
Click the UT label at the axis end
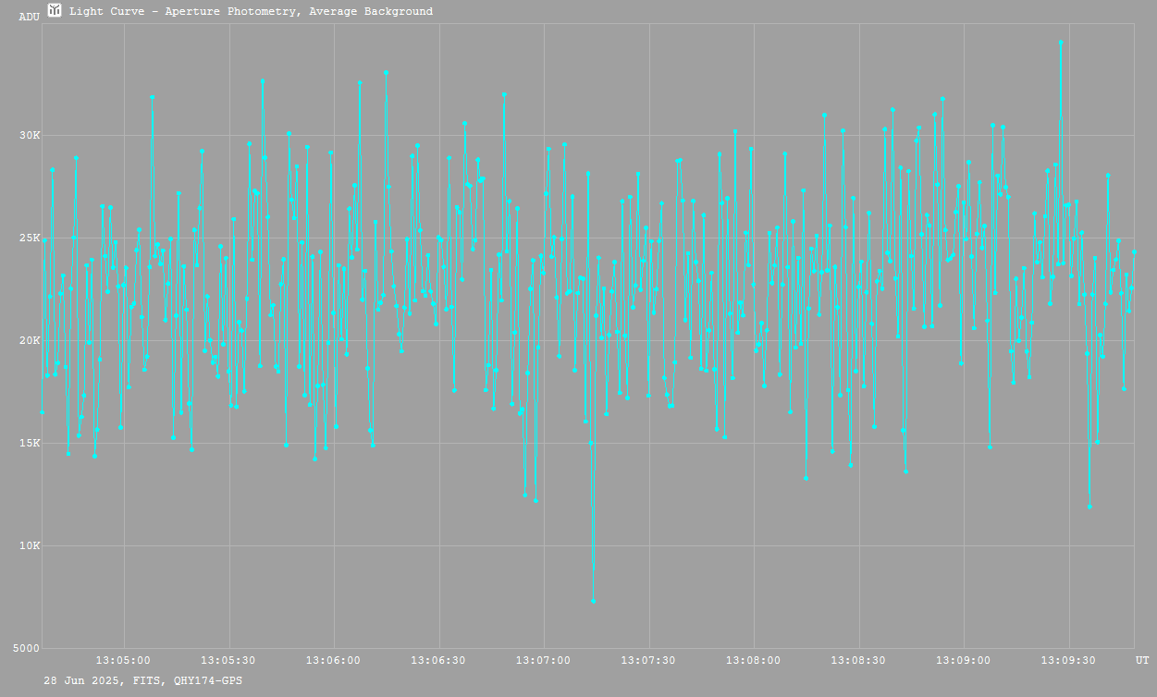pos(1141,661)
